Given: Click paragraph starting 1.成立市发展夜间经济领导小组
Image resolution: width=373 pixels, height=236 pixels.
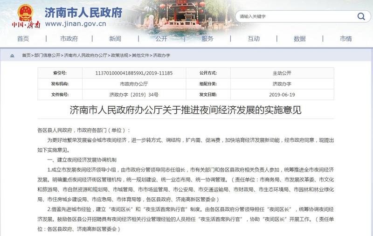Looking at the screenshot, I should (186, 184).
